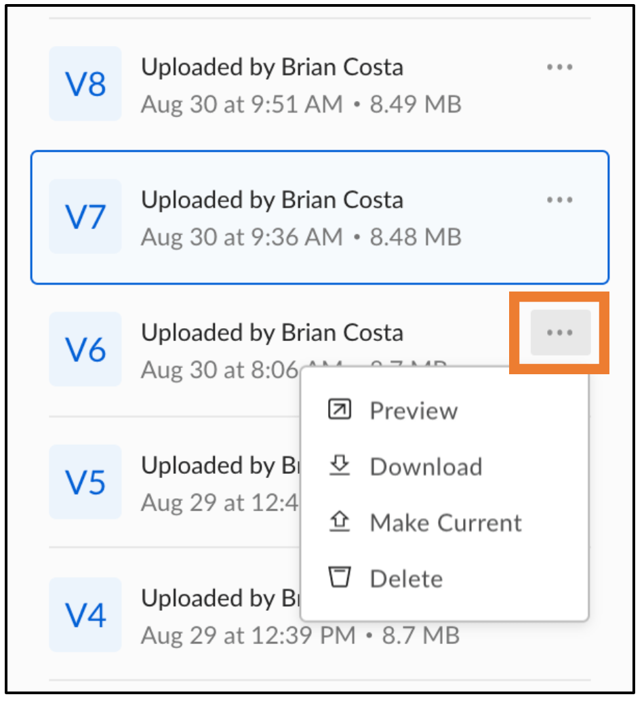The height and width of the screenshot is (701, 644).
Task: Click the V6 version badge
Action: 85,348
